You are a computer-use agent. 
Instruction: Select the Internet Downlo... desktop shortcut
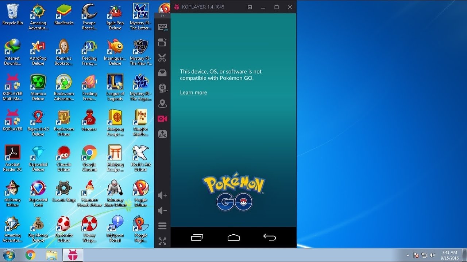(x=13, y=52)
